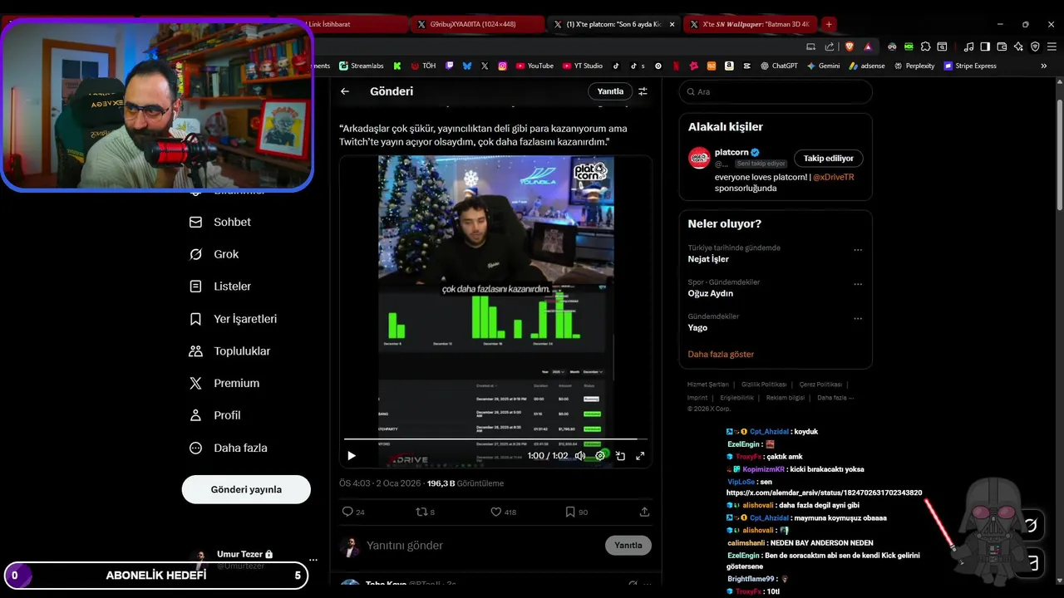Open Gizlilik Politikası footer link

point(764,385)
